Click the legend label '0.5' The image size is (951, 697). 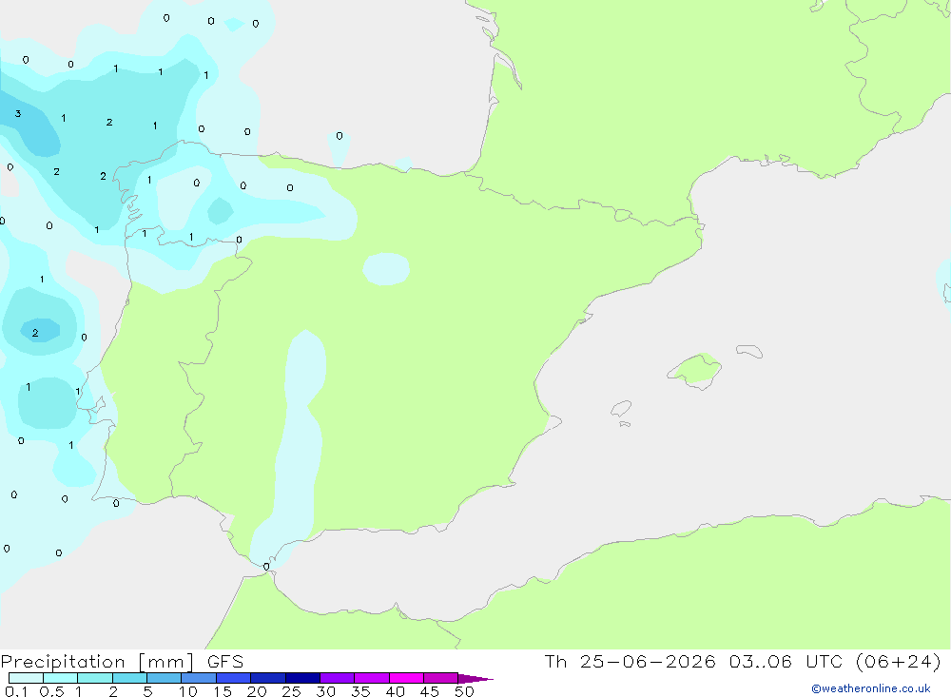pos(51,691)
